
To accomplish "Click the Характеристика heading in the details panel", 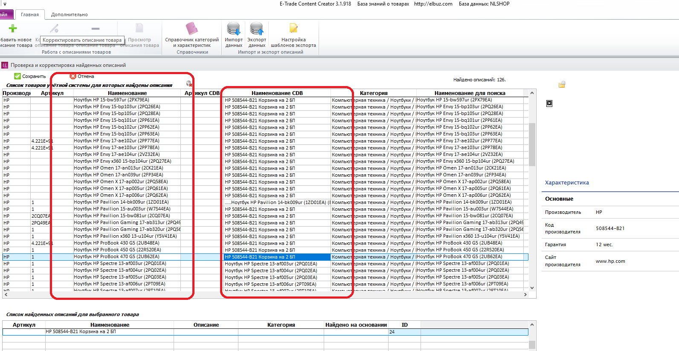I will tap(567, 182).
